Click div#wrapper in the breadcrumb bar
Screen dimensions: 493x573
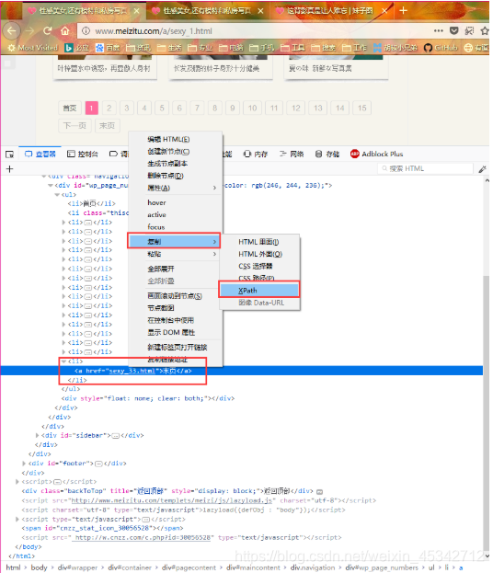click(x=77, y=567)
